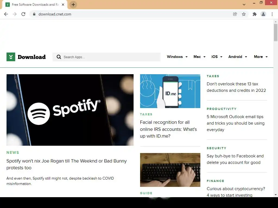Expand the More menu
The height and width of the screenshot is (208, 278).
pos(261,57)
